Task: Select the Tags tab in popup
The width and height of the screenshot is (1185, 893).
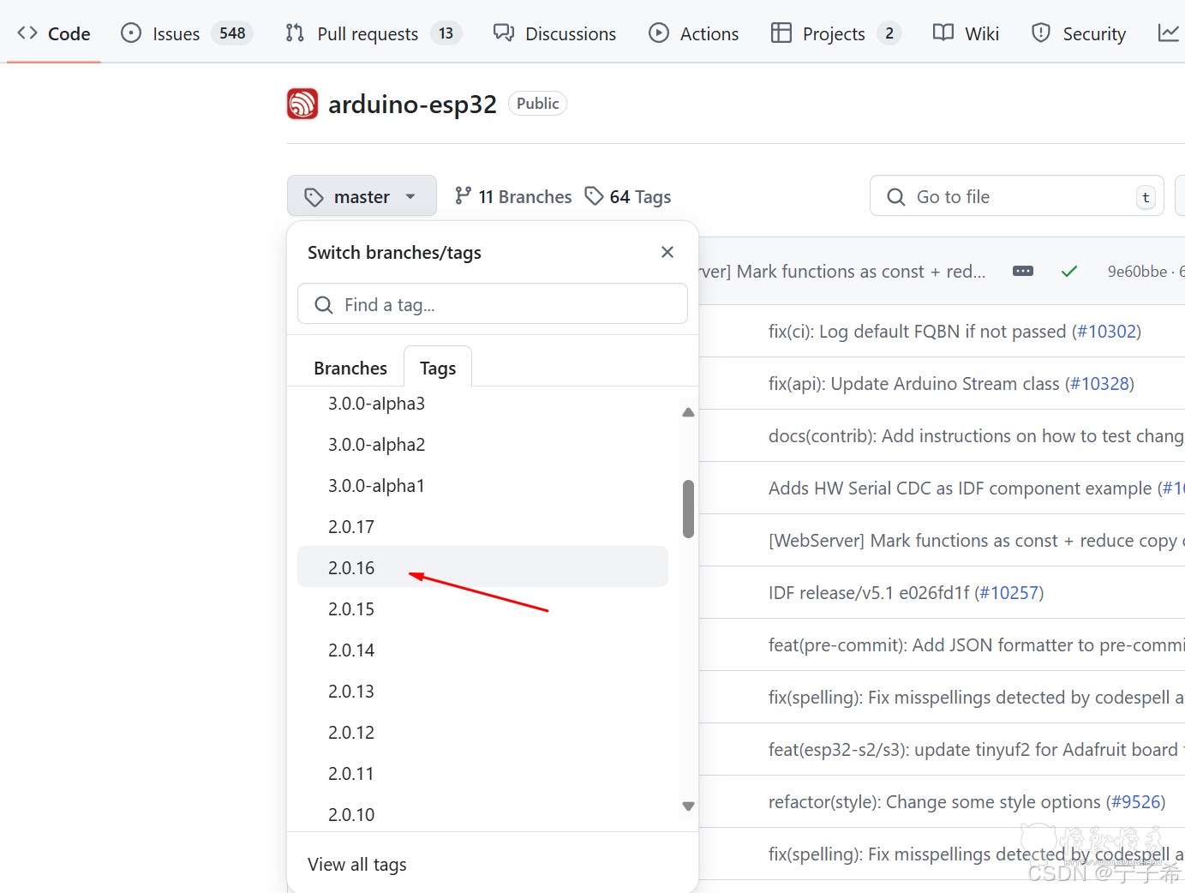Action: tap(438, 368)
